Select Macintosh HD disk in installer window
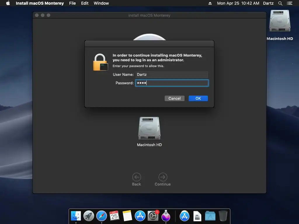The width and height of the screenshot is (299, 224). coord(149,128)
